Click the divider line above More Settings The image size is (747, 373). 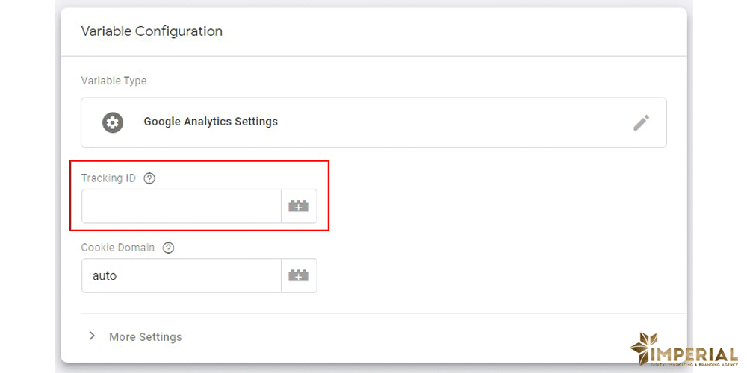click(373, 313)
